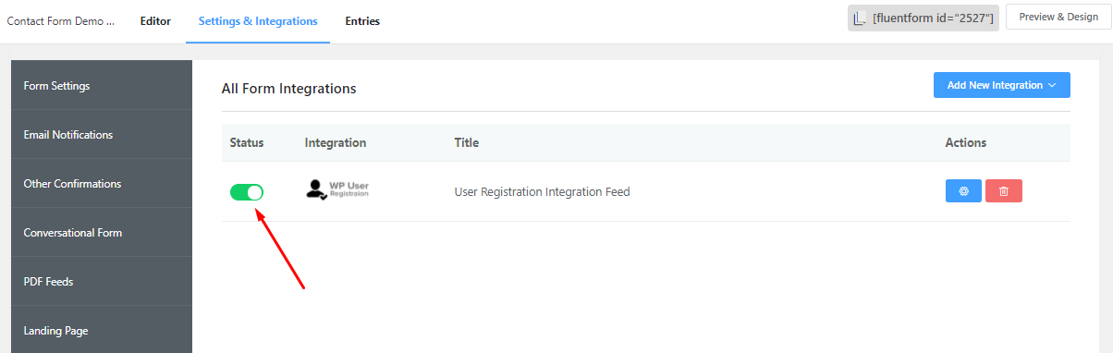Open Landing Page settings
Viewport: 1113px width, 353px height.
click(x=102, y=330)
